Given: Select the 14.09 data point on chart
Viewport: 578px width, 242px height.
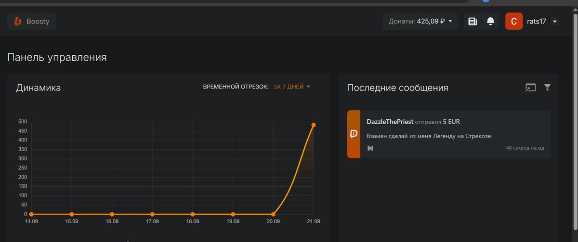Looking at the screenshot, I should (x=31, y=214).
